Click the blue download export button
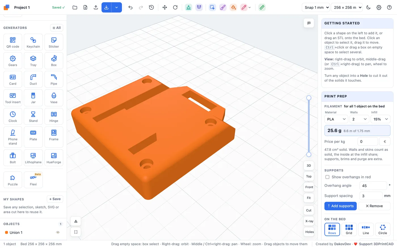Viewport: 397px width, 248px height. [x=106, y=7]
